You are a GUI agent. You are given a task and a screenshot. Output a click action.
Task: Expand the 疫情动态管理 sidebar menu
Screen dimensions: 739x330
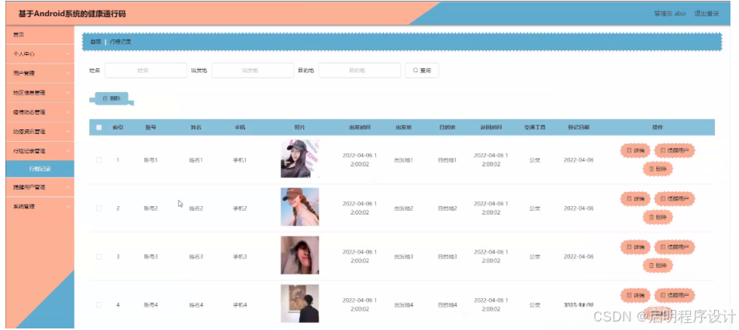pyautogui.click(x=40, y=112)
